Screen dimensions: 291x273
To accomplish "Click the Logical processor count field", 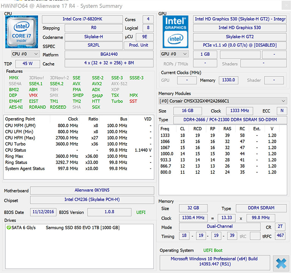I will pos(148,28).
